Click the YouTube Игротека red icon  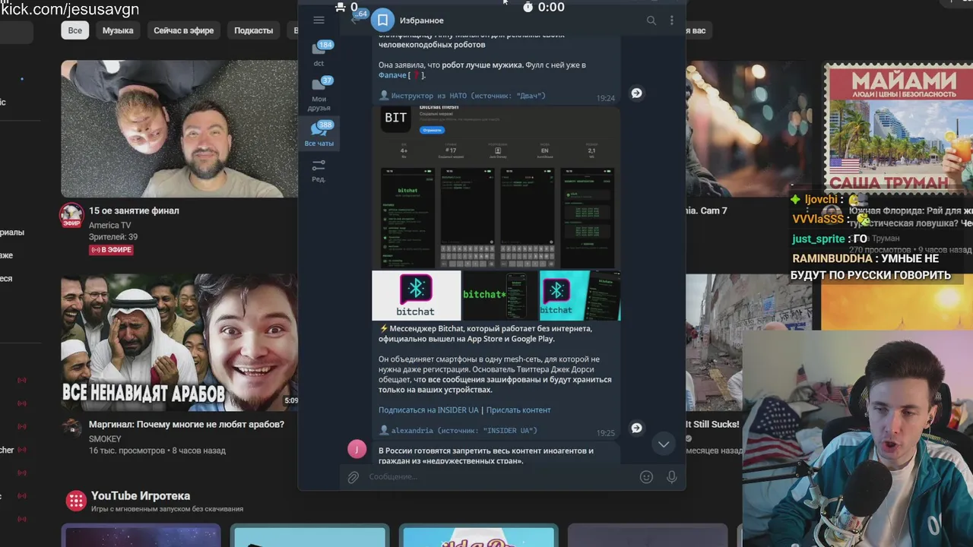pos(75,501)
